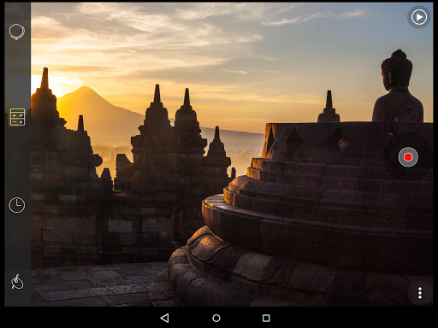Image resolution: width=438 pixels, height=328 pixels.
Task: Open the three-dot overflow menu
Action: tap(420, 293)
